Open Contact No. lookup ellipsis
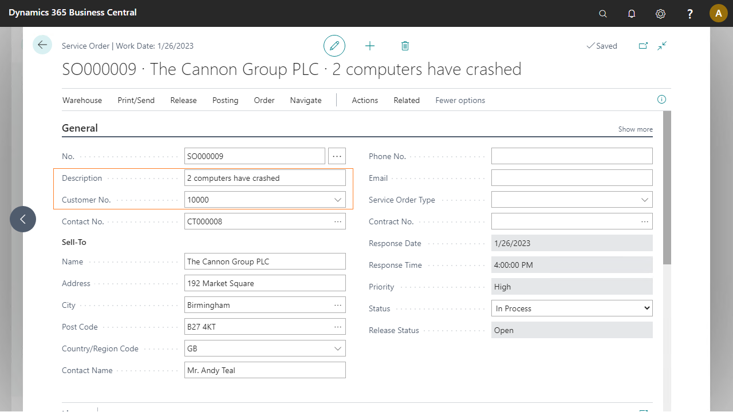Image resolution: width=733 pixels, height=412 pixels. pyautogui.click(x=338, y=221)
